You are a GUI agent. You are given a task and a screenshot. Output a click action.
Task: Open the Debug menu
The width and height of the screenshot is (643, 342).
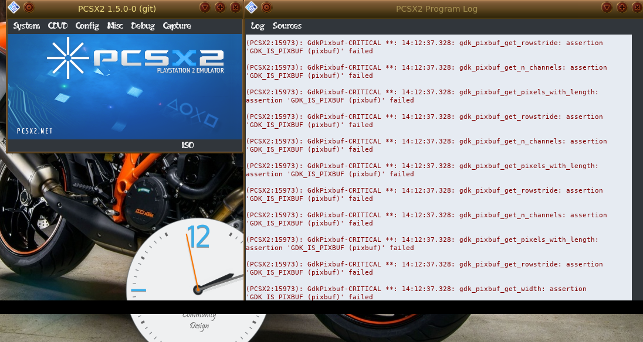point(143,26)
